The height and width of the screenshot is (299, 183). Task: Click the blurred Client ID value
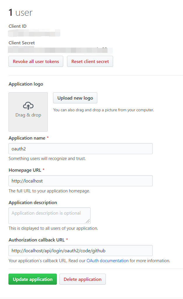(x=34, y=33)
